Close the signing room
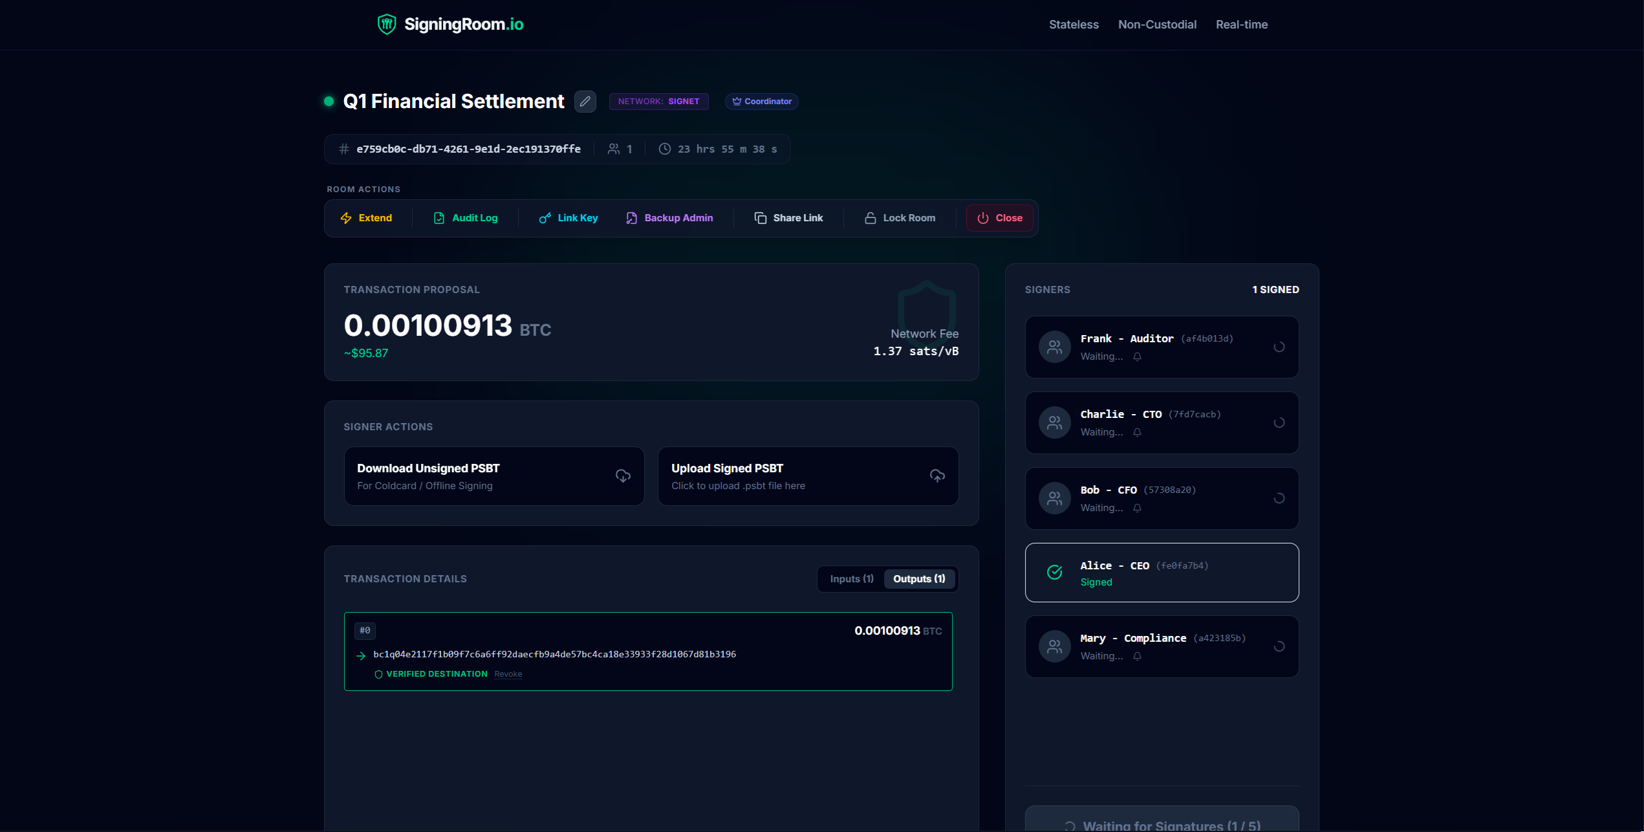The height and width of the screenshot is (832, 1644). coord(999,218)
